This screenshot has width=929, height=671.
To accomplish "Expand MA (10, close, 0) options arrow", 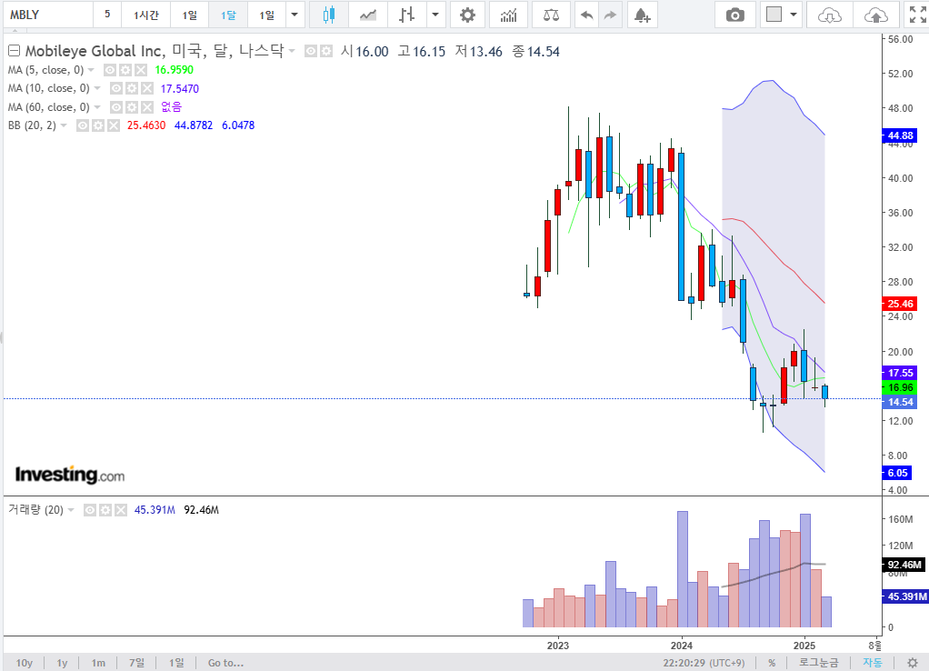I will 97,88.
